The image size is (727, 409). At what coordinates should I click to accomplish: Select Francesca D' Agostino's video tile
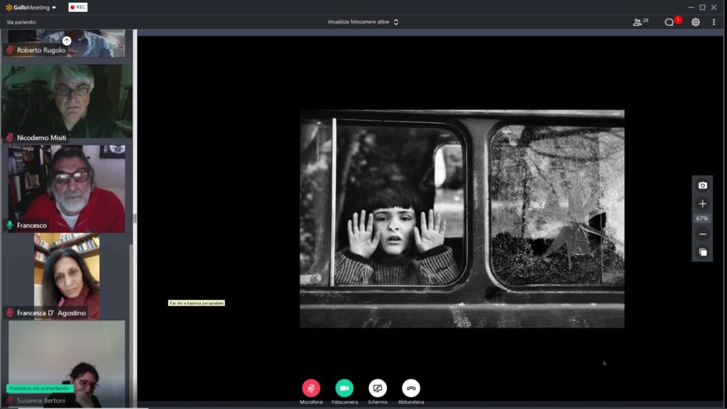pyautogui.click(x=67, y=276)
